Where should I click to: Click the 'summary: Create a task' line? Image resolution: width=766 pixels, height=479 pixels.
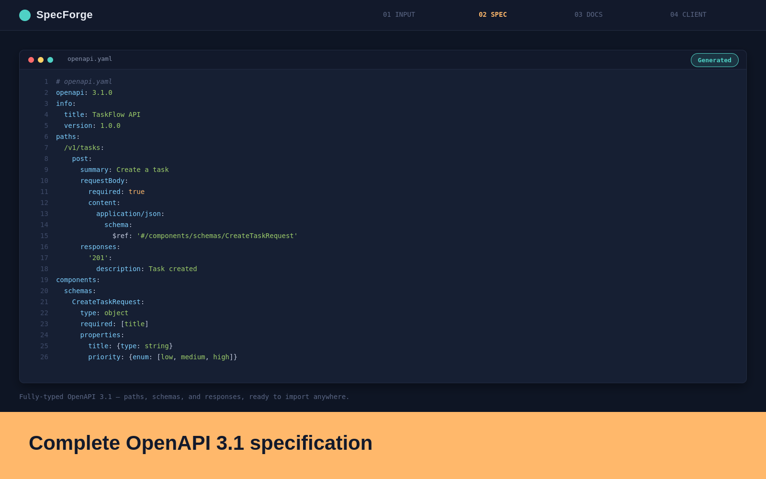point(124,170)
